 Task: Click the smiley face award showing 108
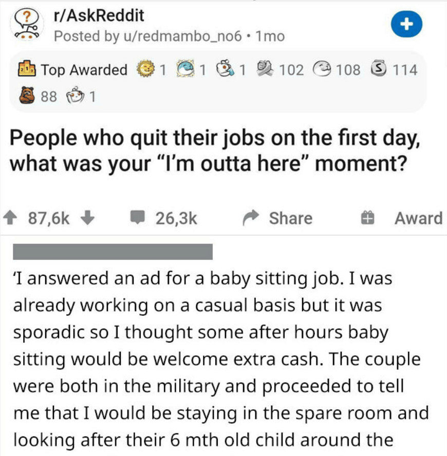tap(322, 69)
